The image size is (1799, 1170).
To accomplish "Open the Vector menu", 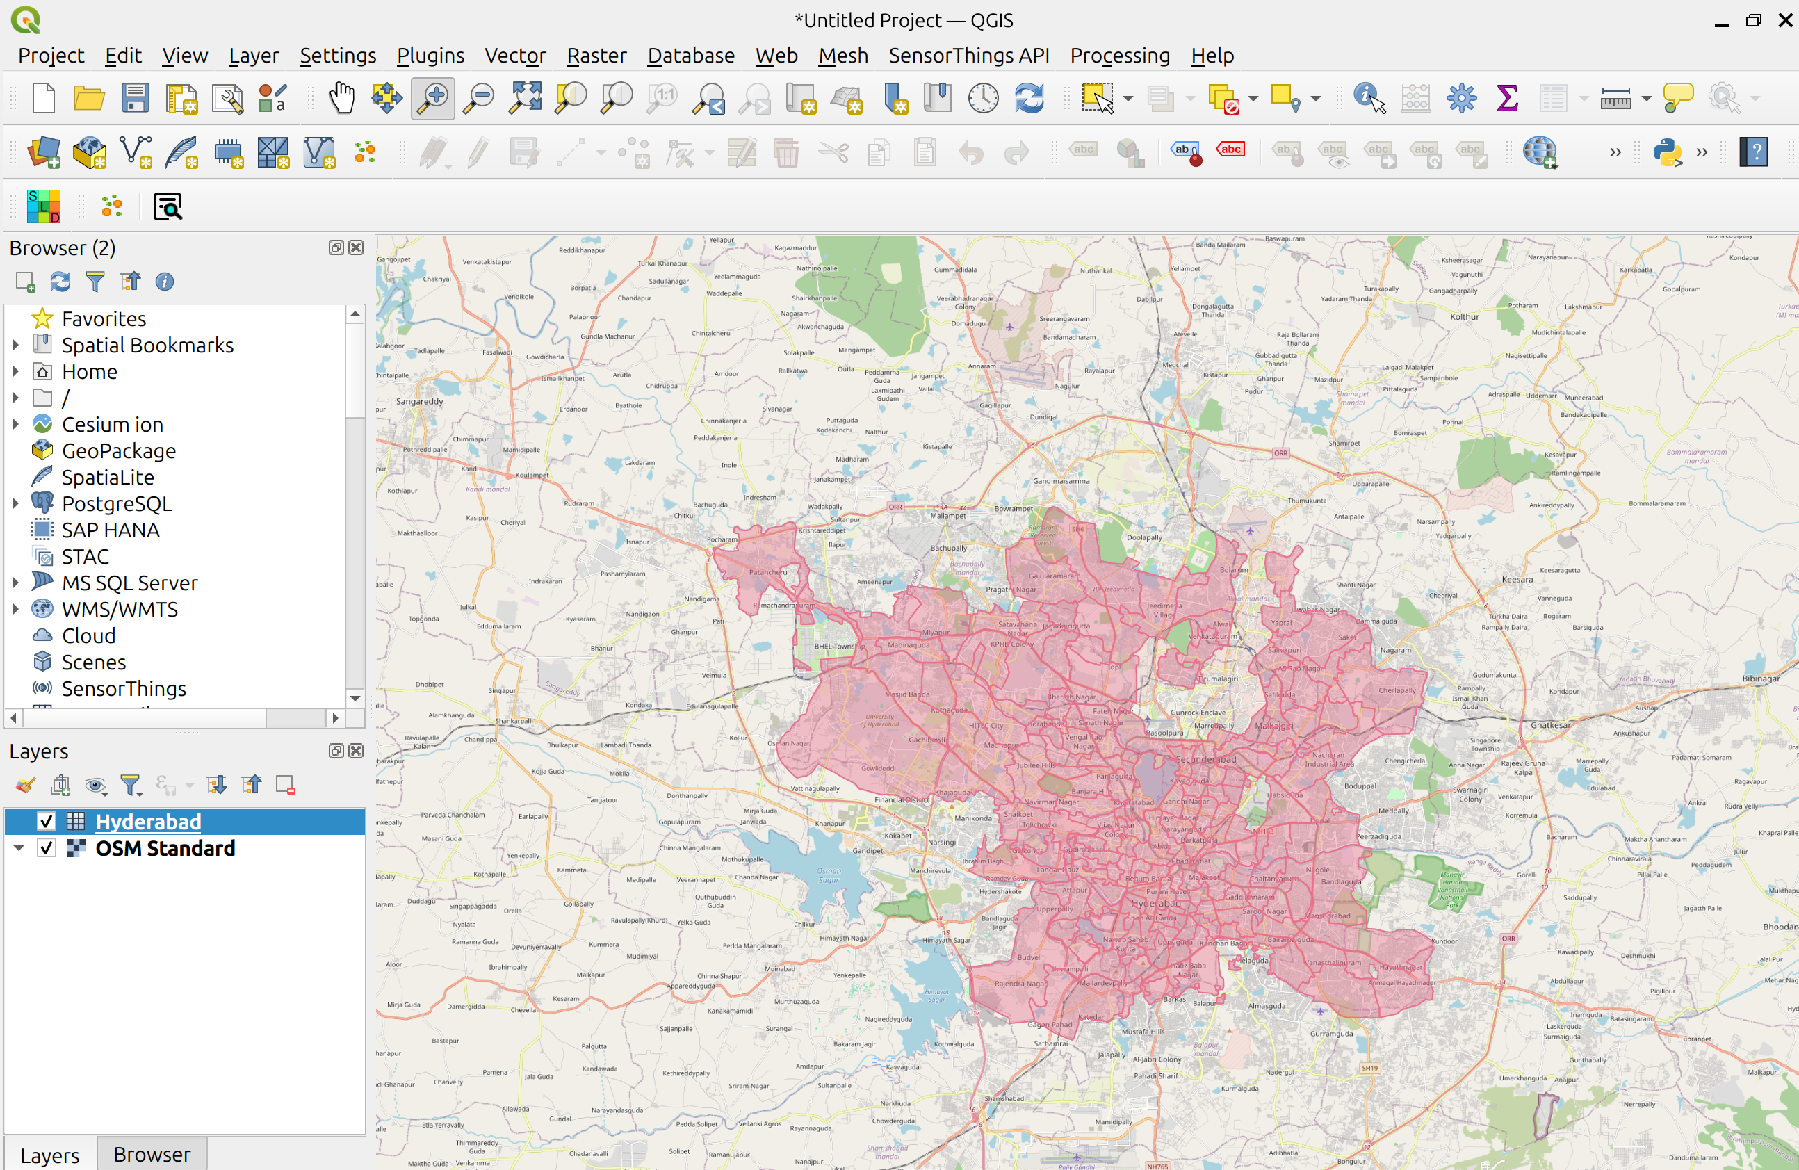I will coord(515,55).
